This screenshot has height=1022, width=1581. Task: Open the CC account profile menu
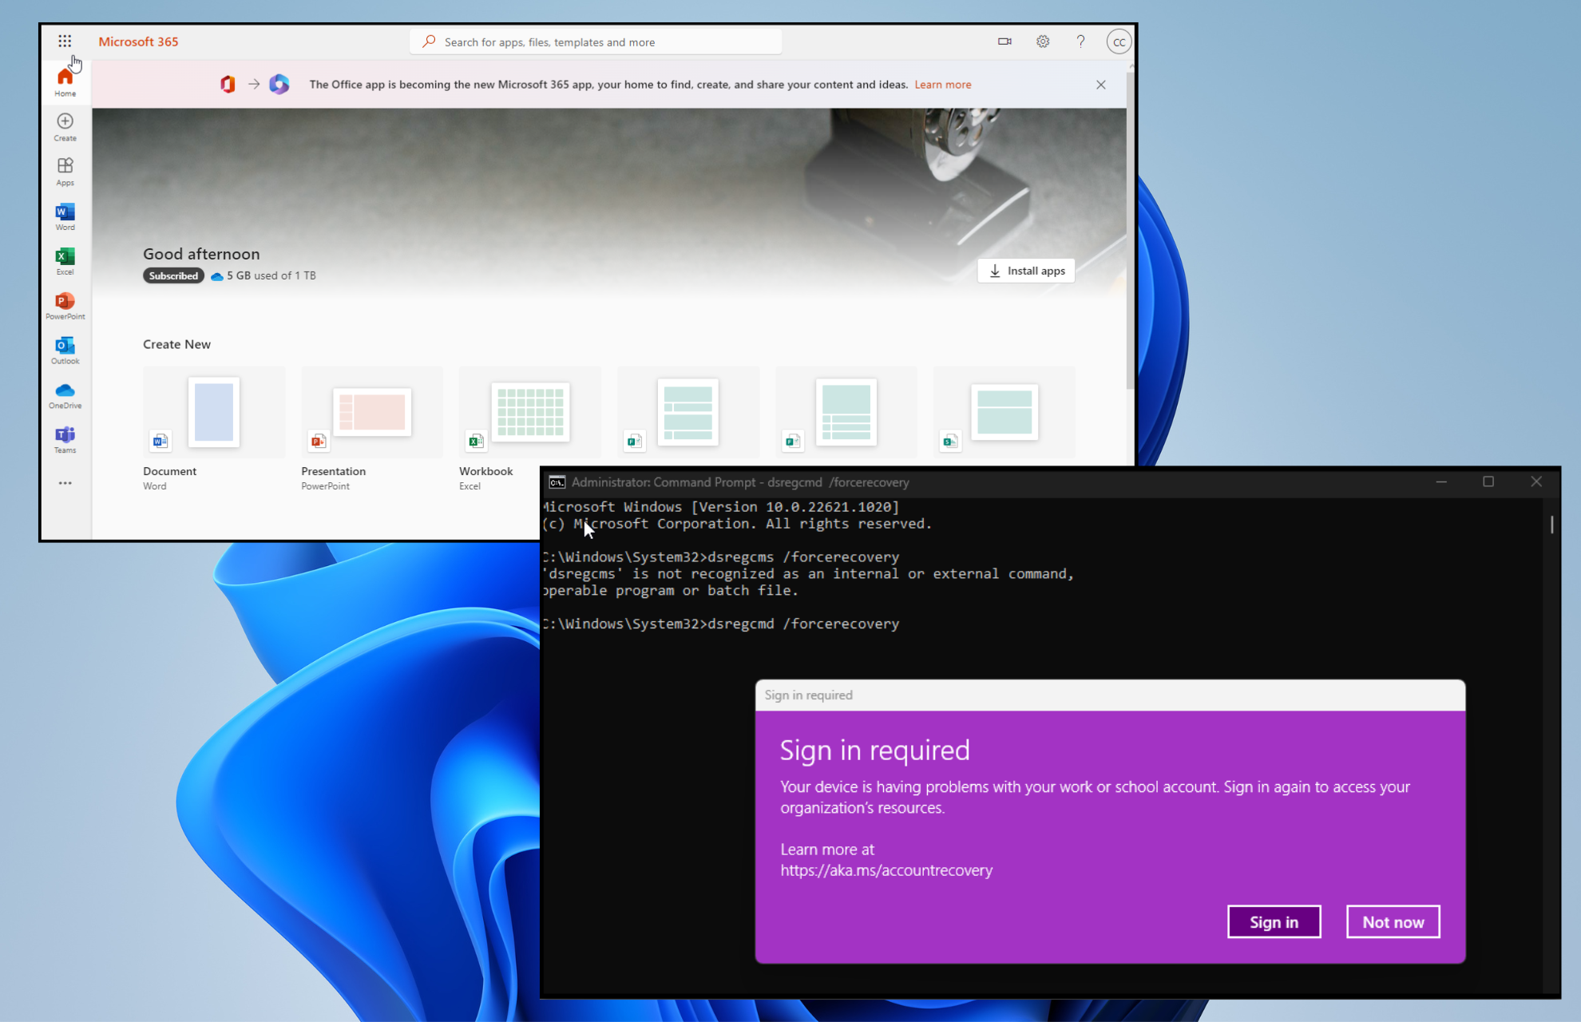pos(1119,42)
